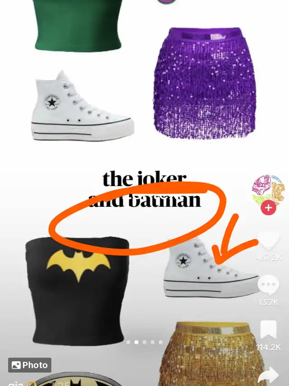Select the first slide indicator dot
Viewport: 289px width, 386px height.
(128, 342)
